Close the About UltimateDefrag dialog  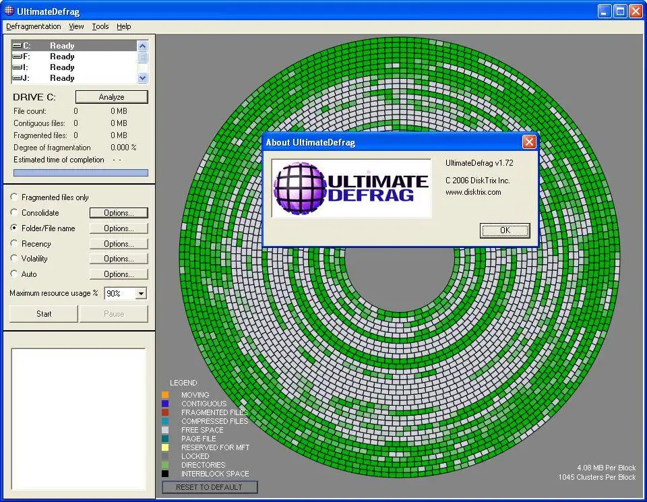click(529, 142)
